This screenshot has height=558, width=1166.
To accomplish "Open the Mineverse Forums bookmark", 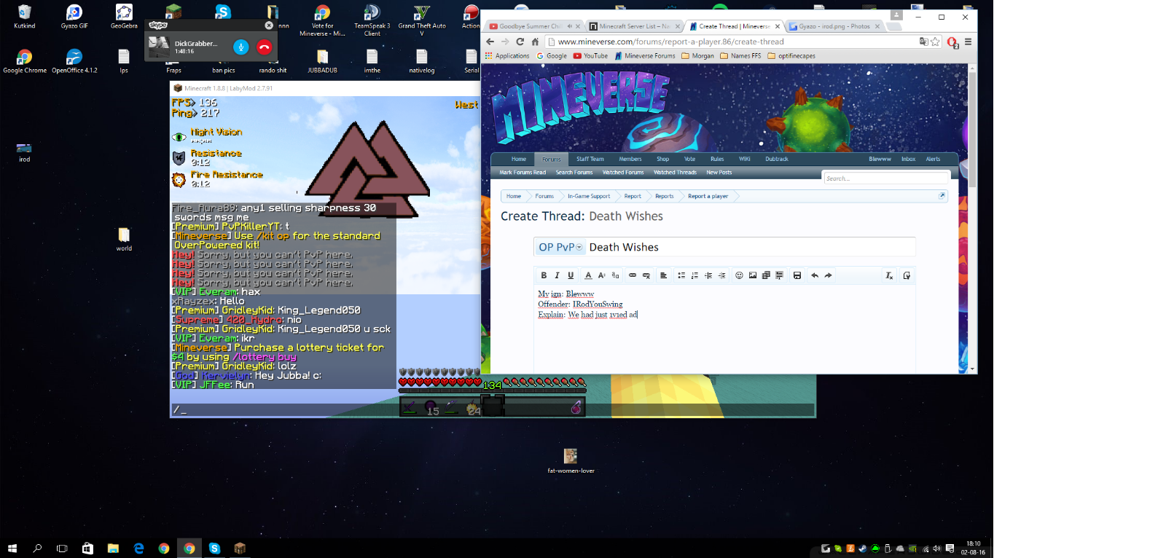I will click(645, 55).
